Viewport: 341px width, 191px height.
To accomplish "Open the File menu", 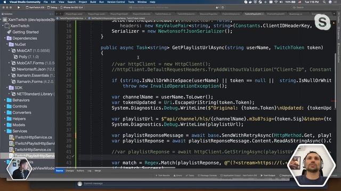I will pos(46,2).
